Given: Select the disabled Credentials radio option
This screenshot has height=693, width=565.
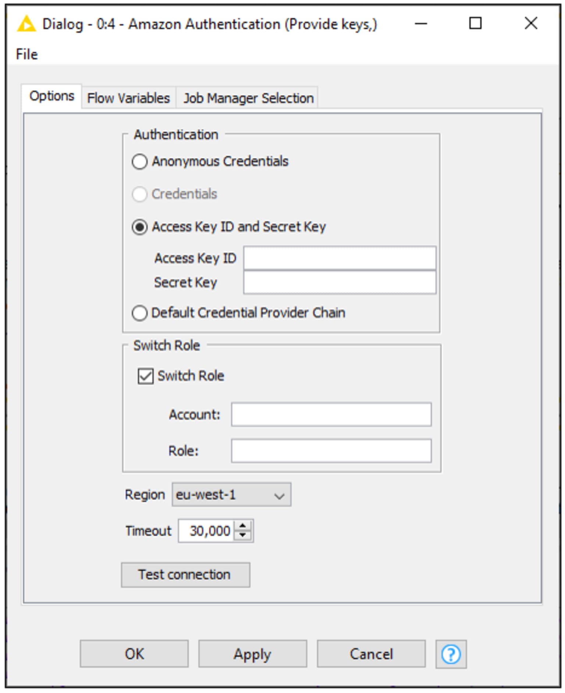Looking at the screenshot, I should click(140, 194).
